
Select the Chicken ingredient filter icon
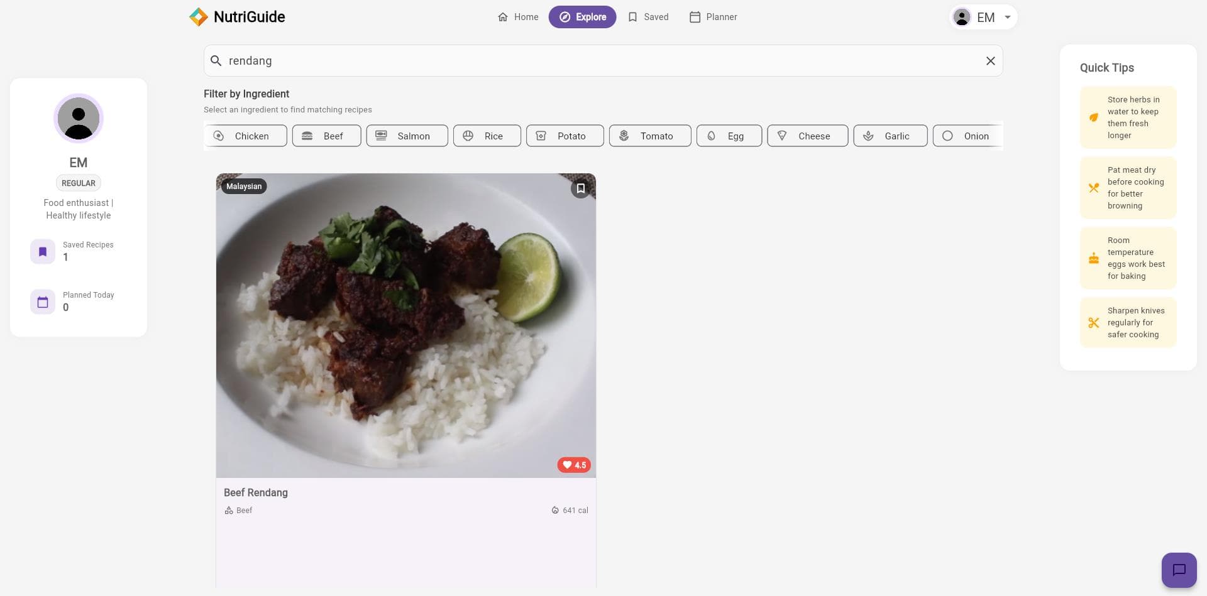[x=219, y=136]
